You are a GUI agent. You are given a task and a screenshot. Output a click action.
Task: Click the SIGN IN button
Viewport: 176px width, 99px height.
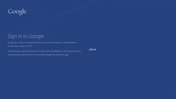[92, 50]
